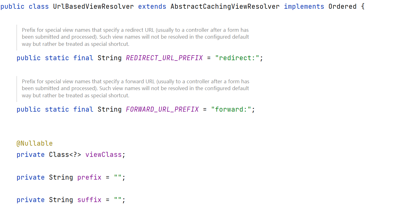The height and width of the screenshot is (208, 396).
Task: Click the extends keyword in class declaration
Action: pos(152,7)
